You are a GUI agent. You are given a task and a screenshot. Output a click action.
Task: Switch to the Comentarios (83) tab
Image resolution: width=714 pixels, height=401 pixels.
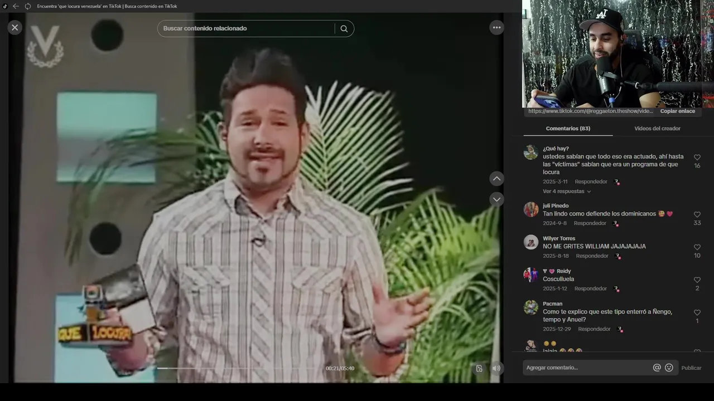coord(568,129)
